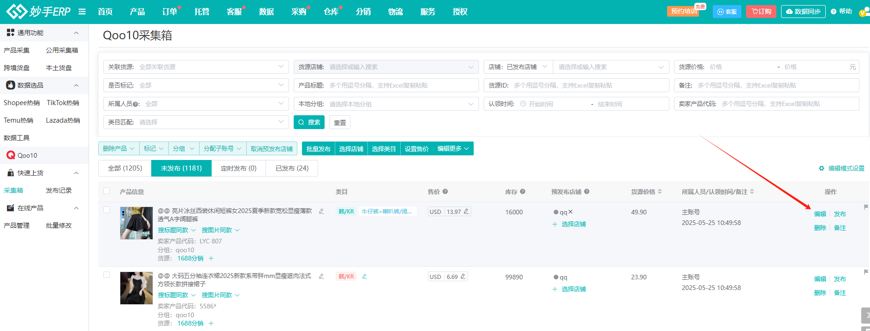Click 发布 link for 大码五分袖连衣裙 product
This screenshot has width=870, height=331.
(840, 279)
